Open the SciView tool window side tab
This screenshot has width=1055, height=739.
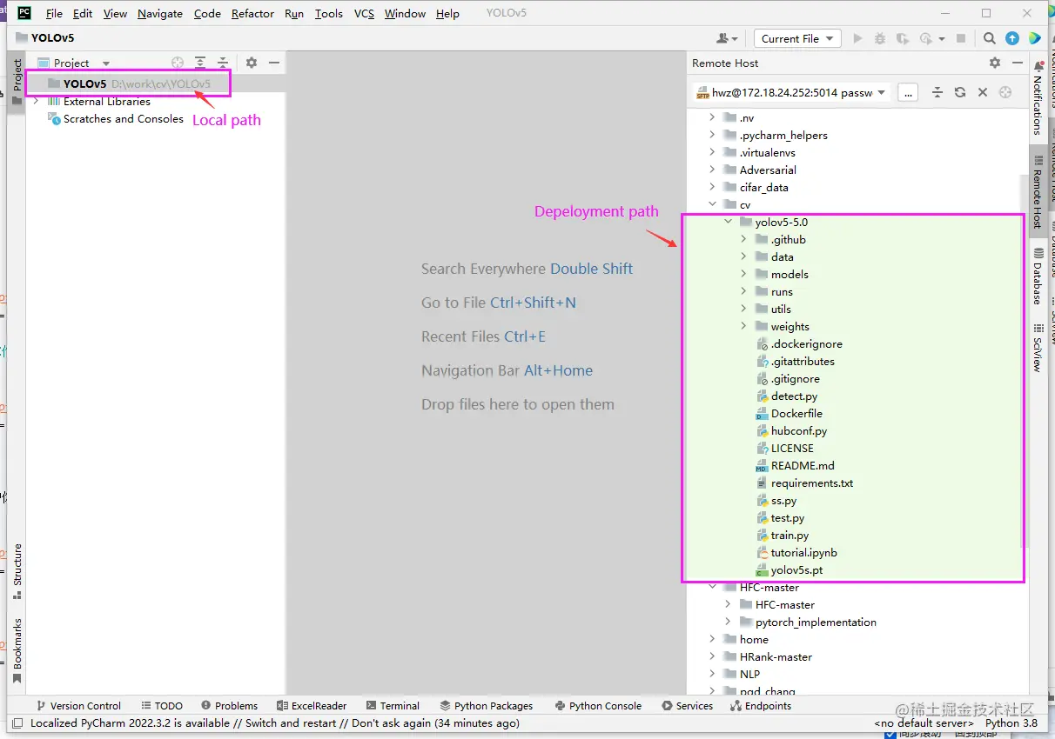click(1037, 348)
